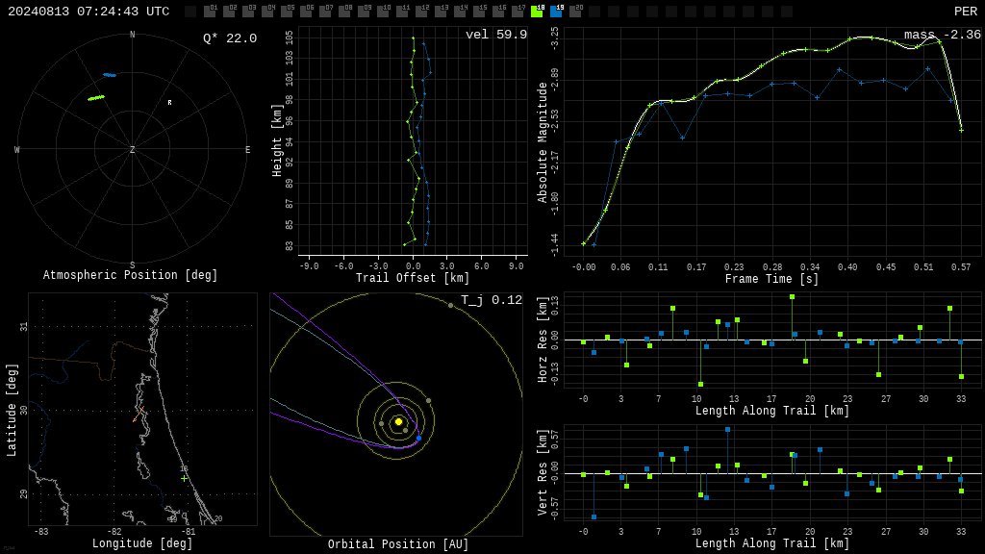Click the gray camera 17 indicator box
Viewport: 985px width, 554px height.
(517, 12)
